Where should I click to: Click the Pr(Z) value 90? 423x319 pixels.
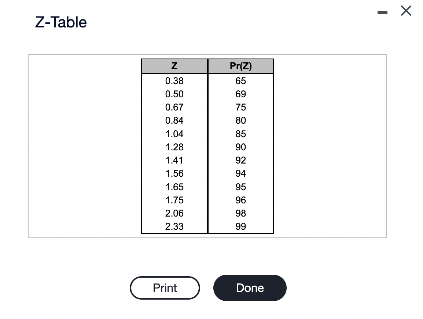point(240,147)
